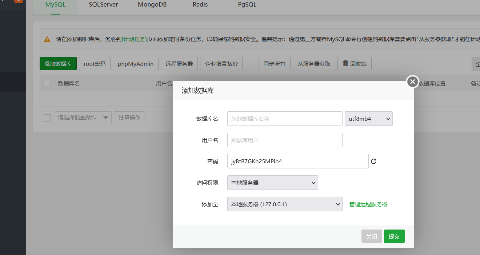Viewport: 480px width, 255px height.
Task: Click the root密码 button
Action: (x=95, y=64)
